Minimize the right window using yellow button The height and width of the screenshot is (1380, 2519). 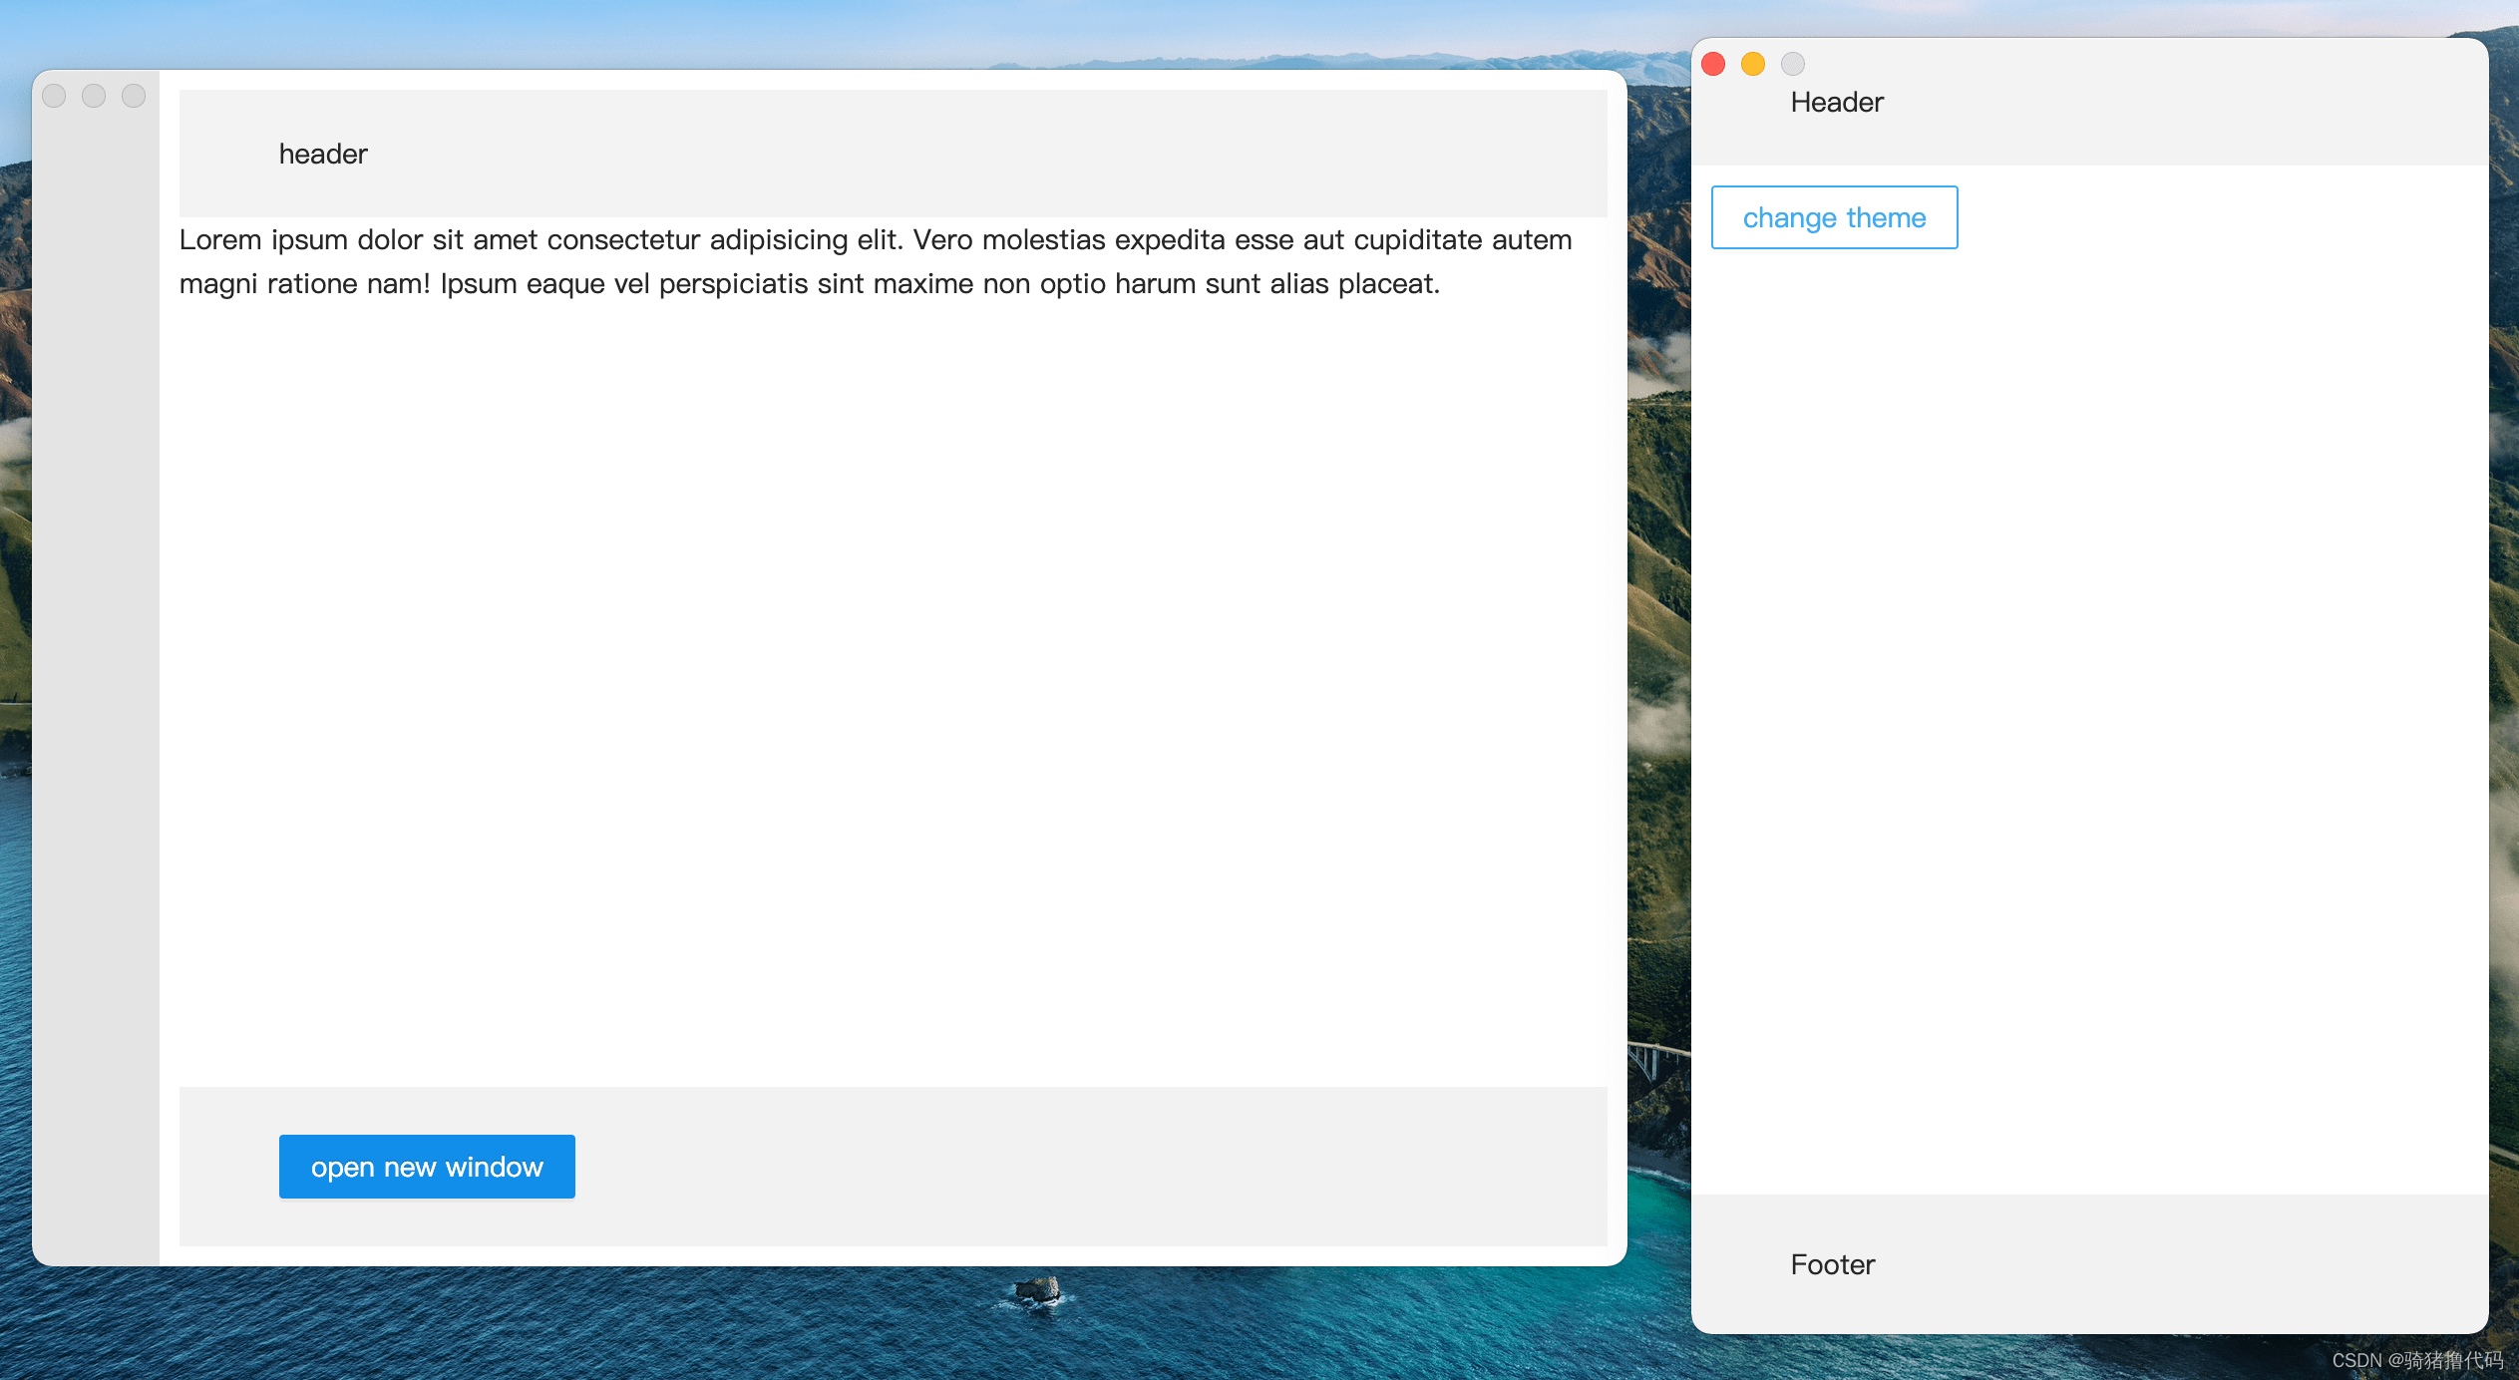[x=1753, y=65]
